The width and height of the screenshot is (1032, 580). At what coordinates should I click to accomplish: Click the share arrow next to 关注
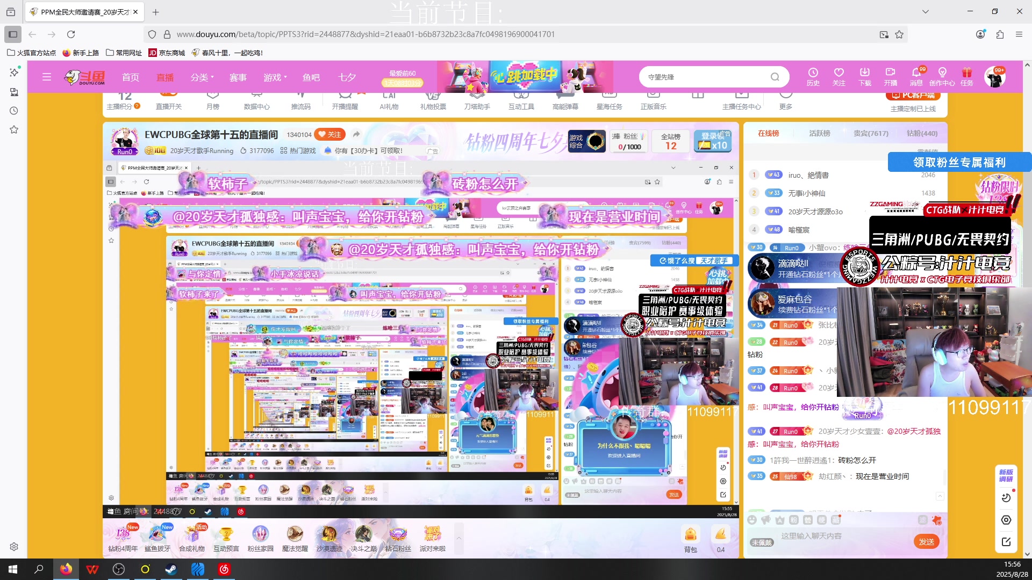(x=356, y=134)
